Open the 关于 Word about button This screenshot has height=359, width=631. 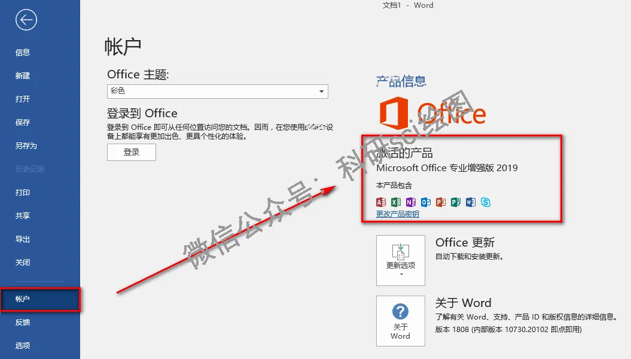400,321
